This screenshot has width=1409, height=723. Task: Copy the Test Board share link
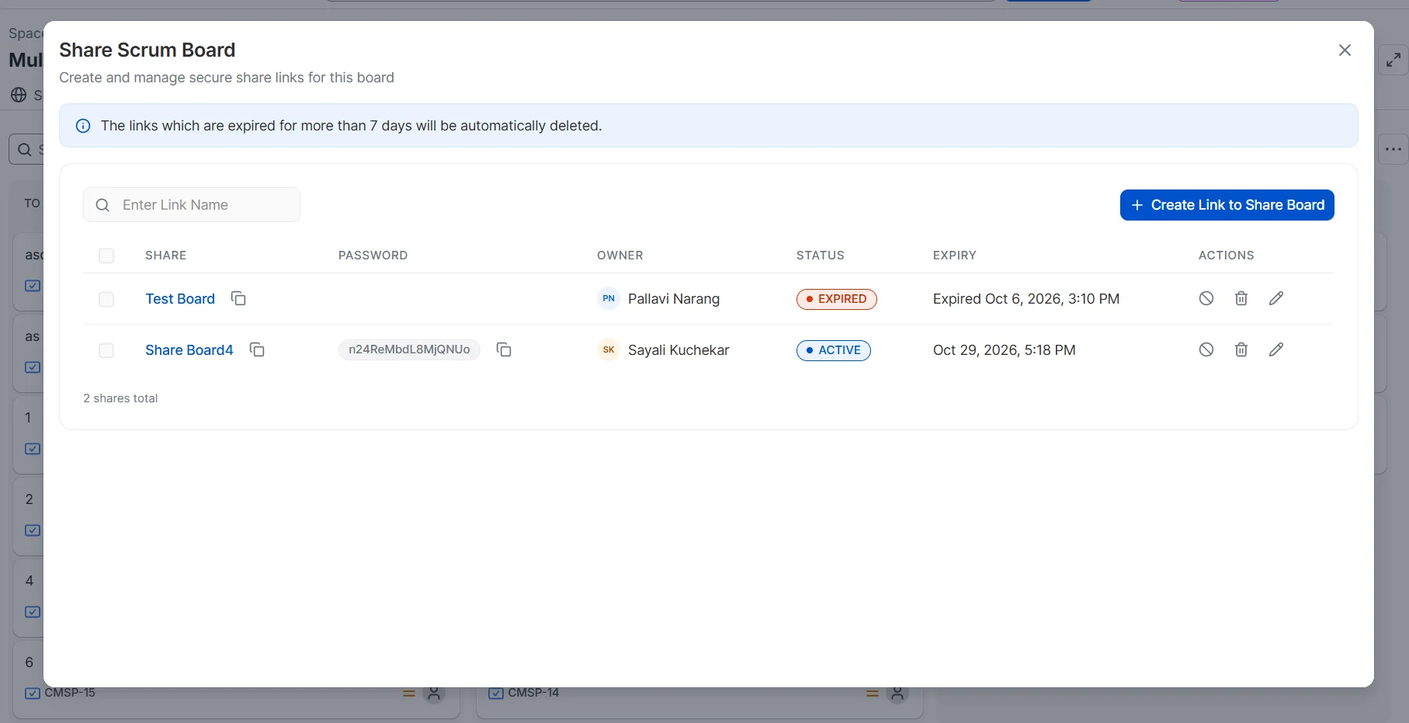(238, 298)
